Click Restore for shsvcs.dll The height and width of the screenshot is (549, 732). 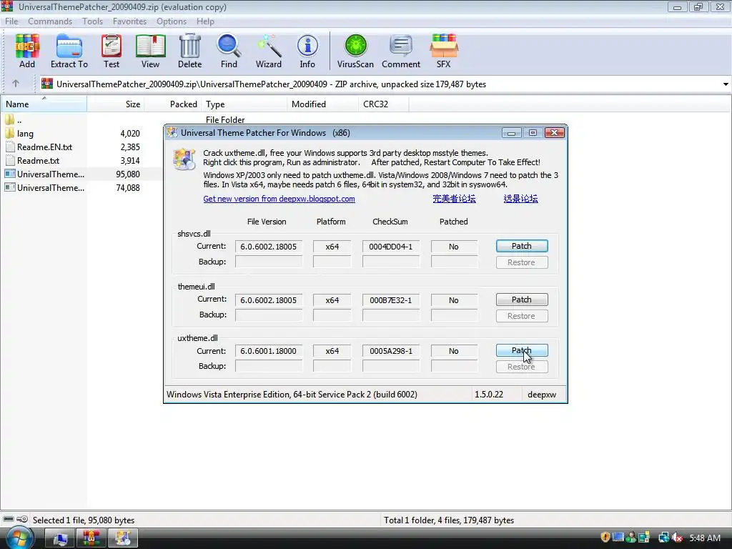(x=522, y=262)
